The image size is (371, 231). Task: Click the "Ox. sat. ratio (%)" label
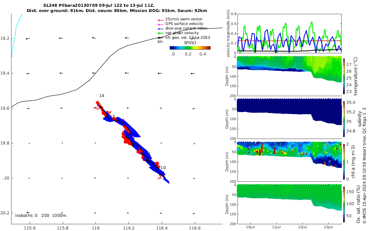click(x=359, y=204)
